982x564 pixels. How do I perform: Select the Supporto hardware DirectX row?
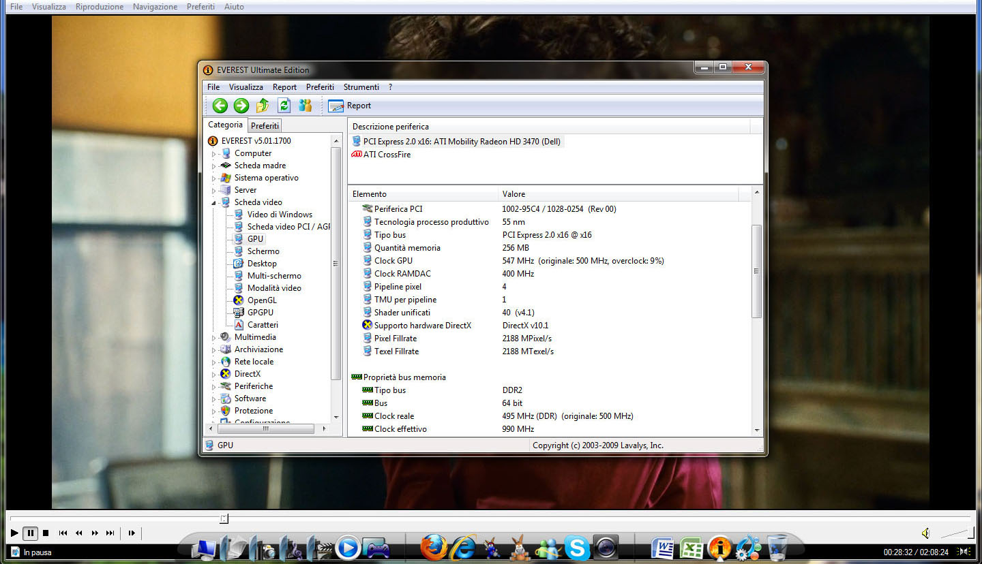click(x=423, y=326)
